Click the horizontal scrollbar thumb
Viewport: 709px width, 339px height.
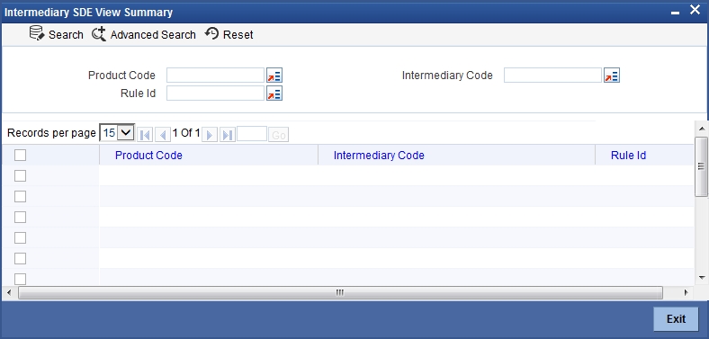tap(340, 292)
